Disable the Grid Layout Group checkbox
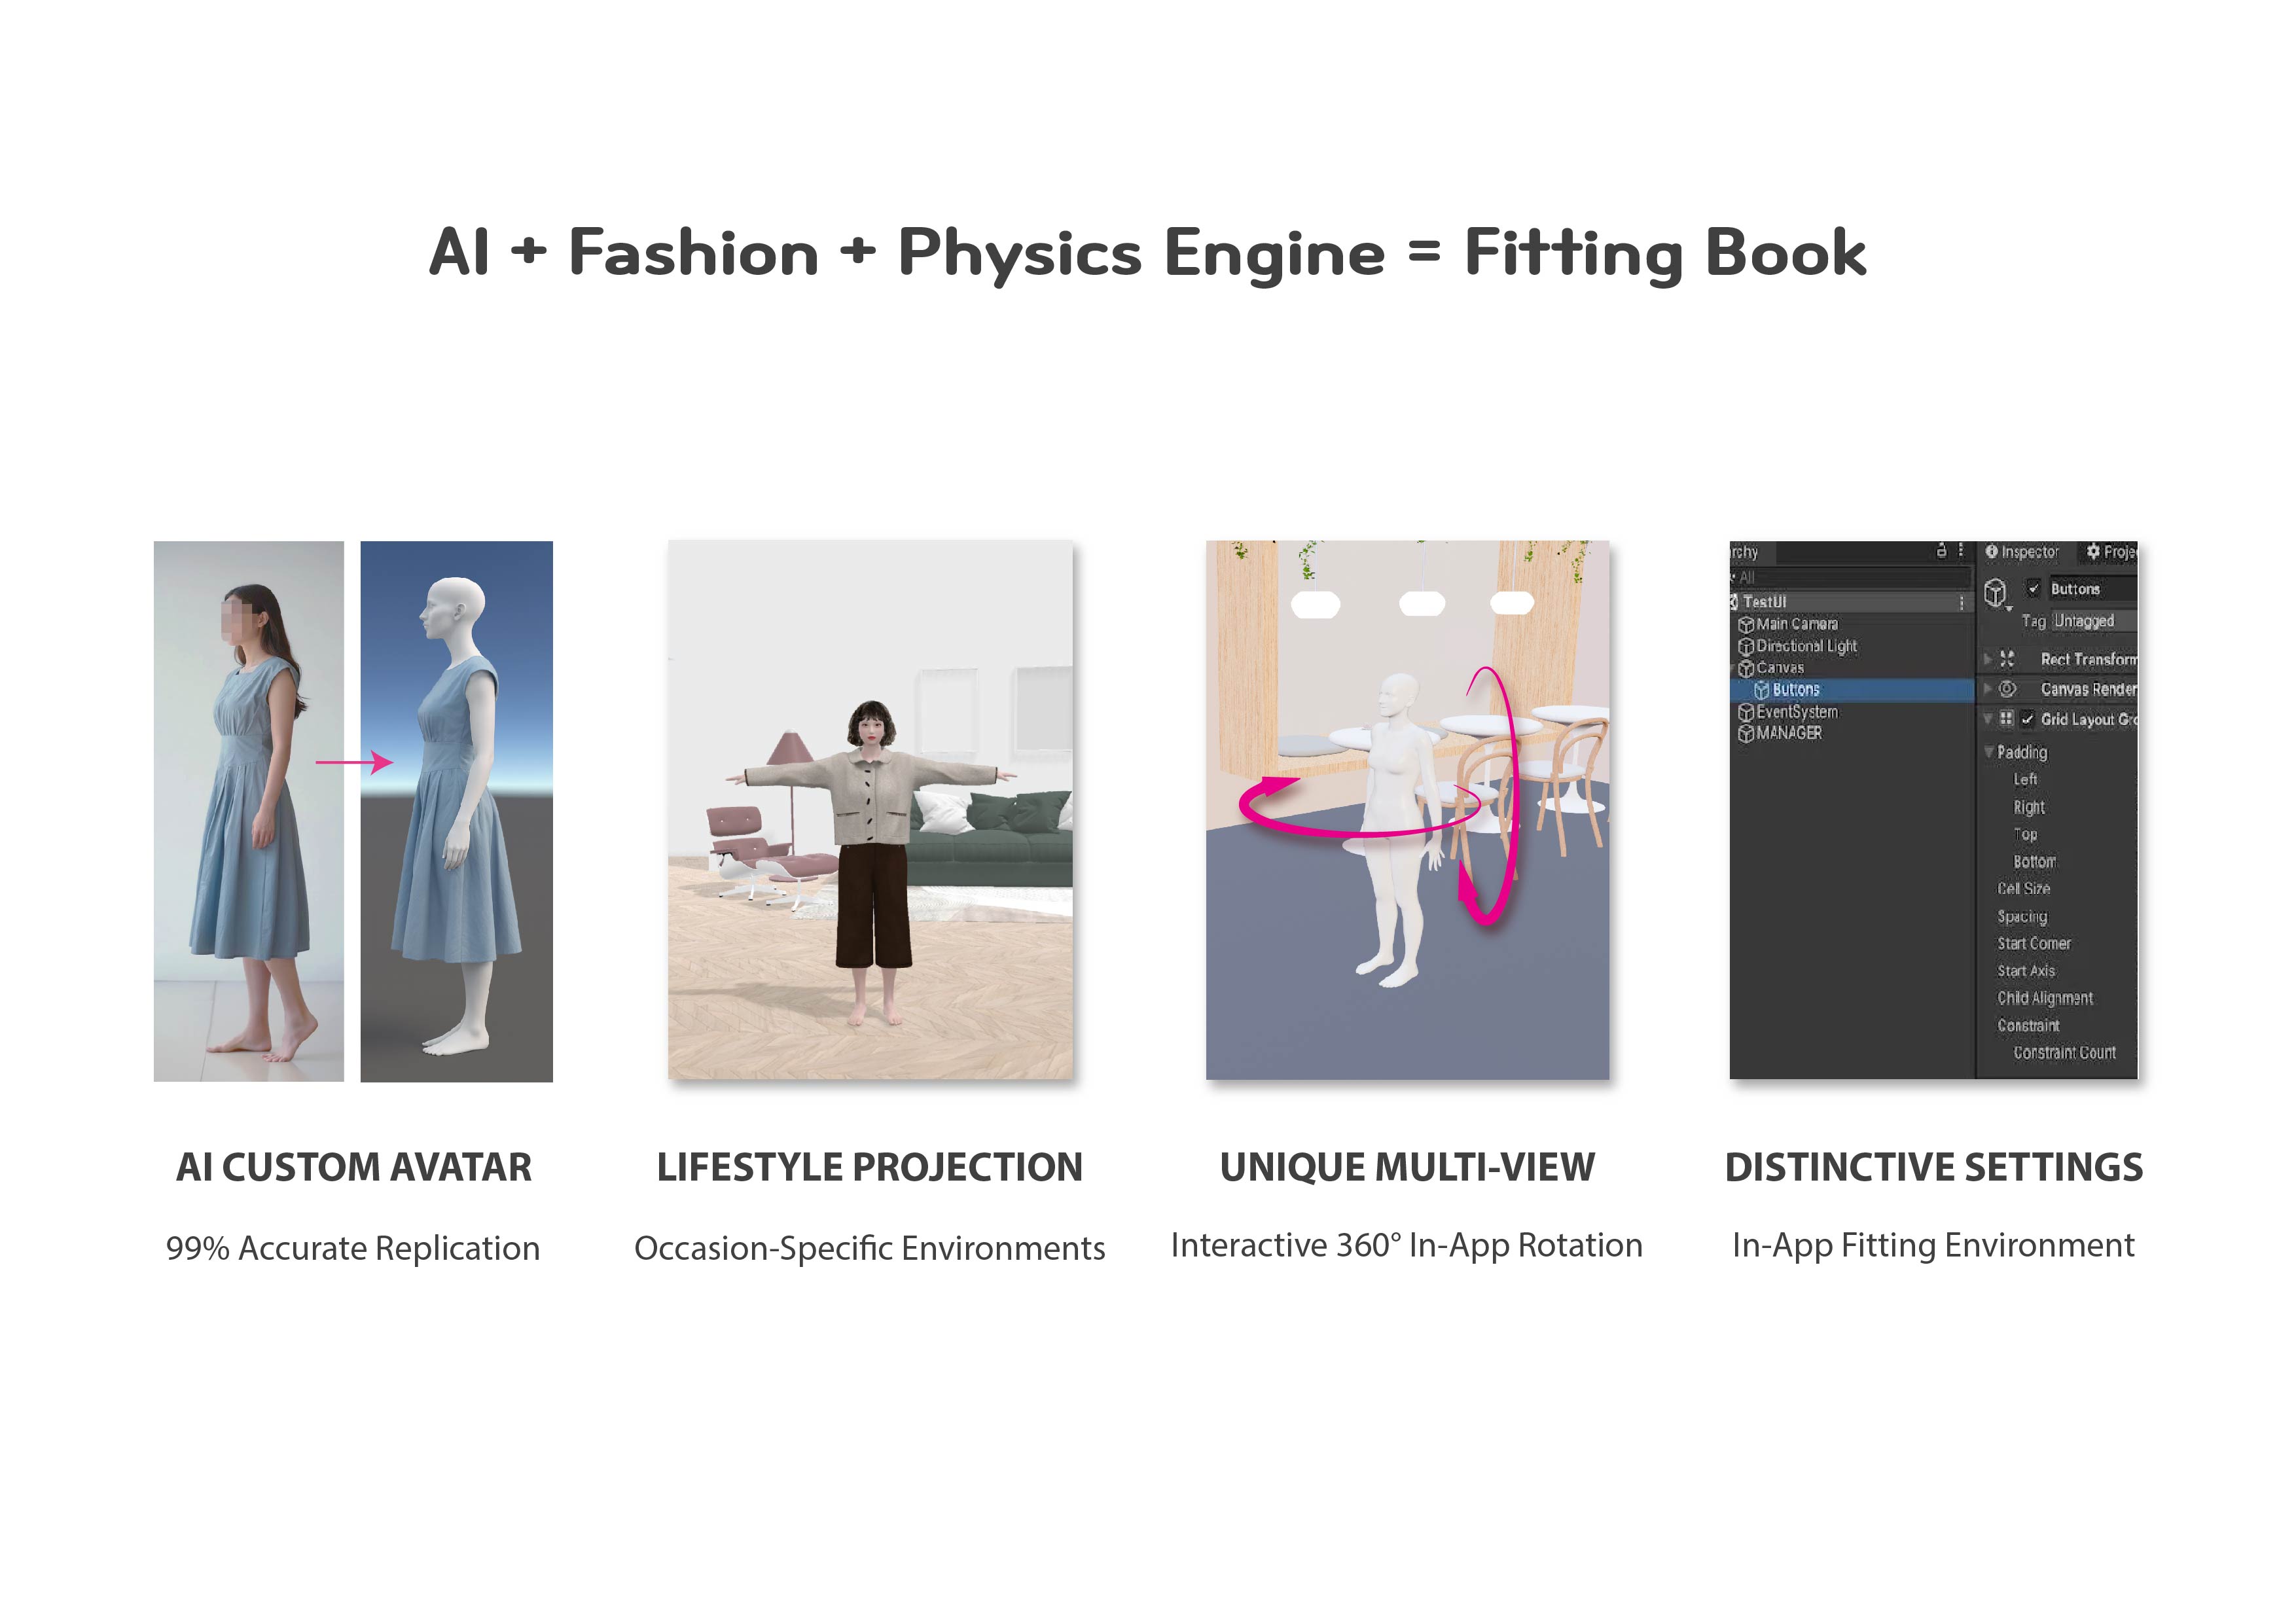 2027,719
